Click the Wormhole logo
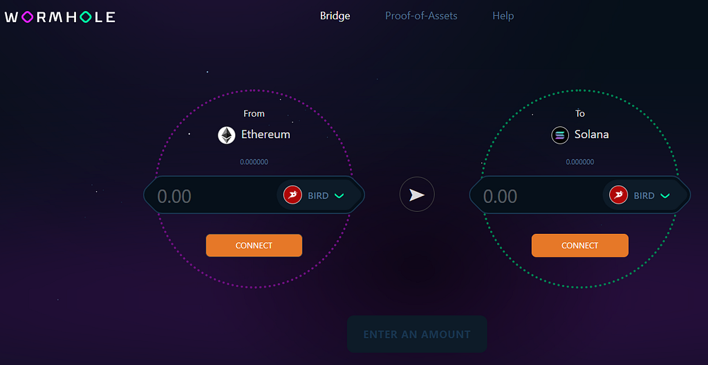708x365 pixels. click(x=60, y=17)
